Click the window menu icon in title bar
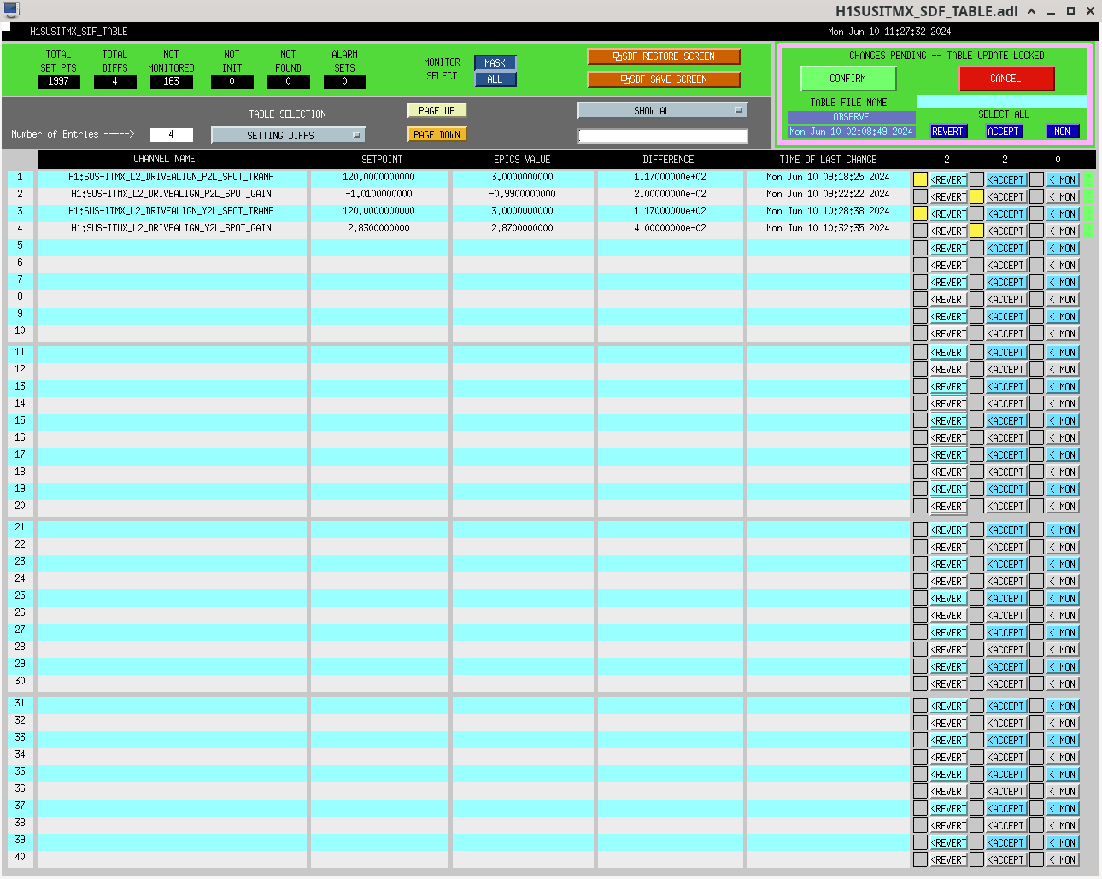Viewport: 1102px width, 879px height. coord(10,10)
